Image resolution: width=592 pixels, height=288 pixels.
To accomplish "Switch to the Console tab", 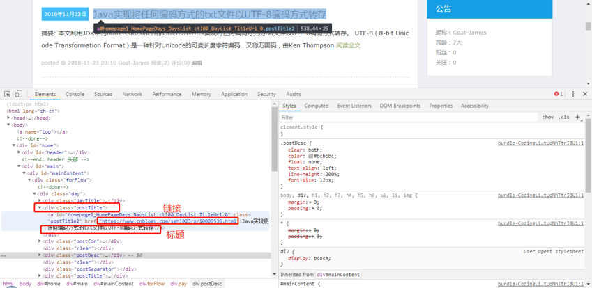I will pyautogui.click(x=75, y=94).
